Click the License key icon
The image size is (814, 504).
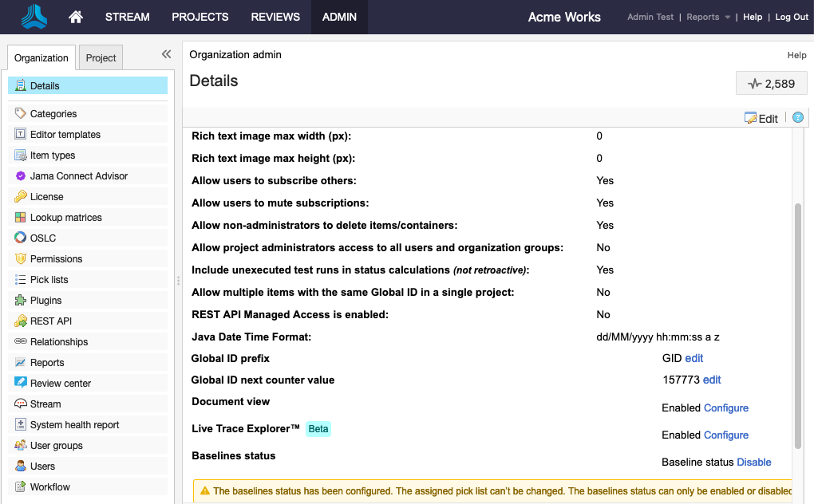20,196
